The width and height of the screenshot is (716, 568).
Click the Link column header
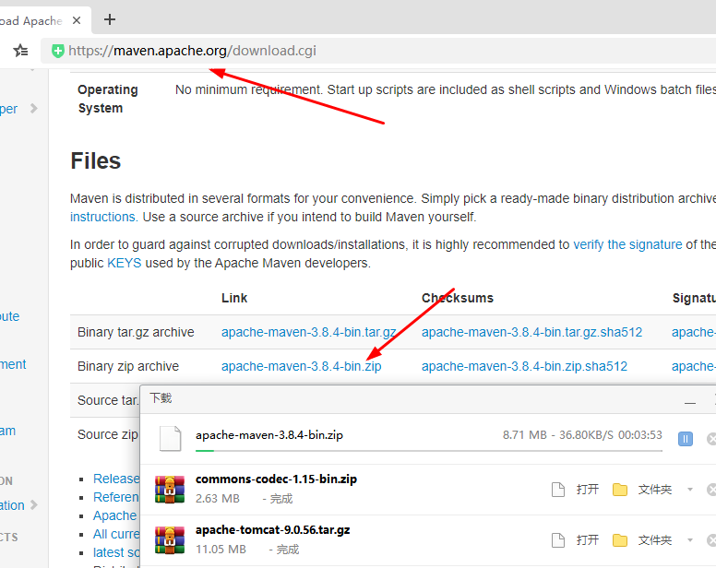(234, 298)
